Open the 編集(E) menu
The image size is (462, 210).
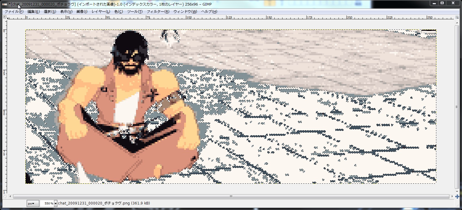click(33, 12)
